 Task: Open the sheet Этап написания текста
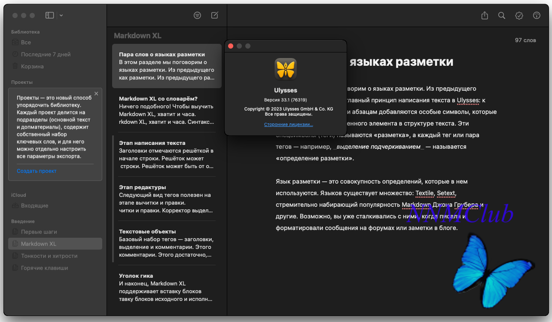pos(167,154)
